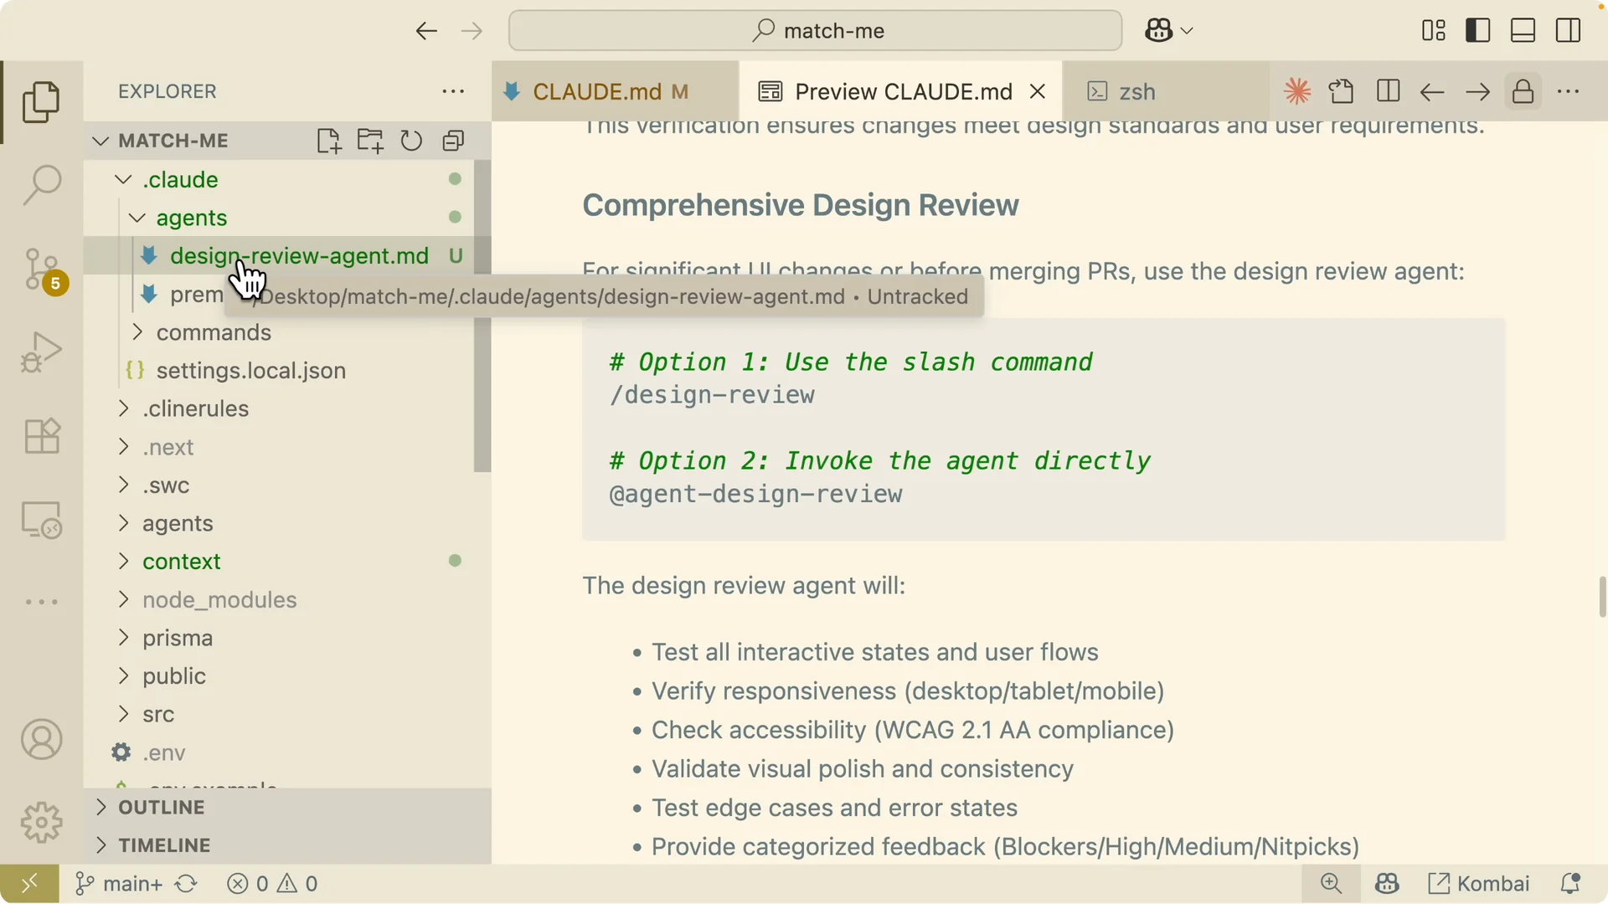Open the Search view in activity bar
Viewport: 1608px width, 904px height.
pyautogui.click(x=41, y=185)
